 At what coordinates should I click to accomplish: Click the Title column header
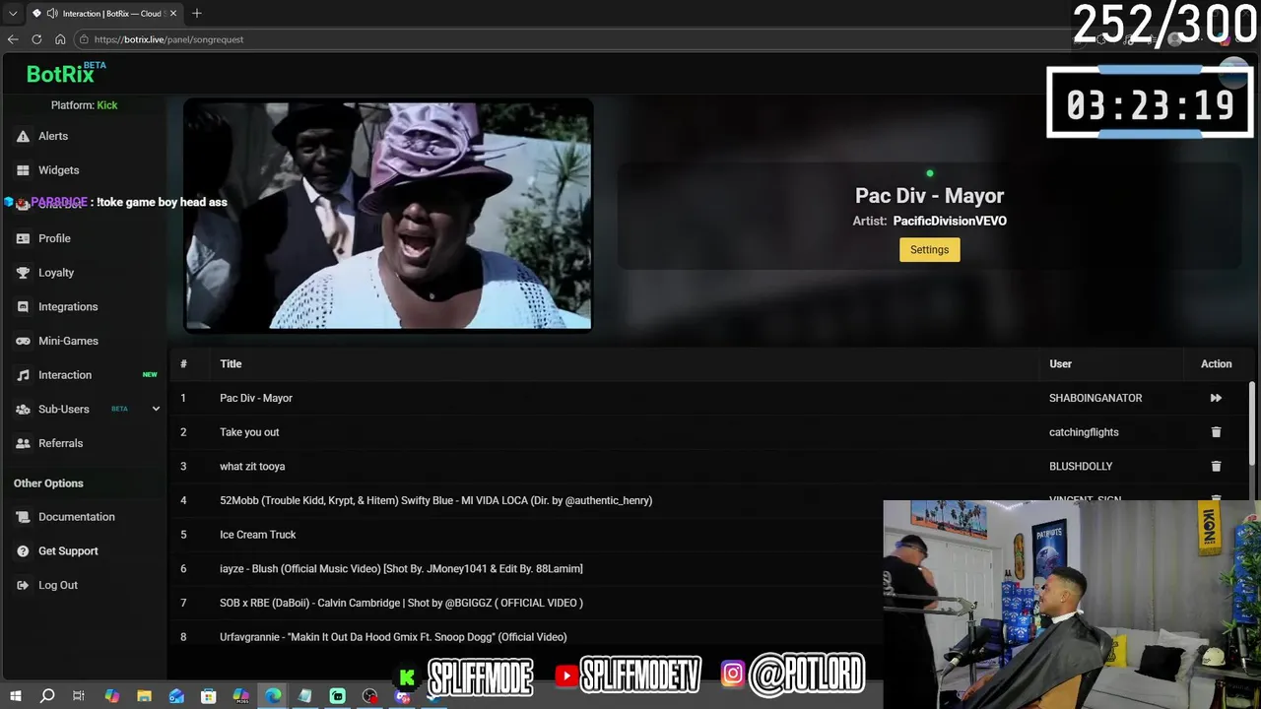[231, 363]
